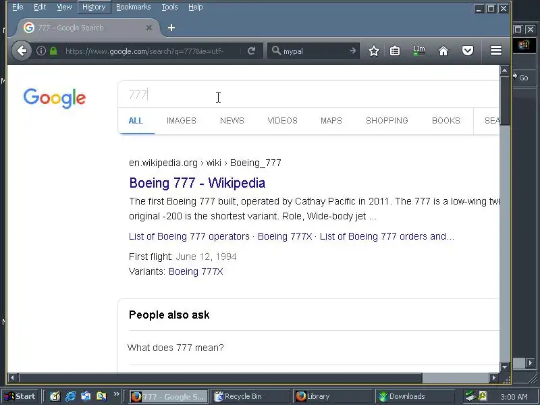Click the Go button in the background window
The image size is (540, 405).
[523, 78]
